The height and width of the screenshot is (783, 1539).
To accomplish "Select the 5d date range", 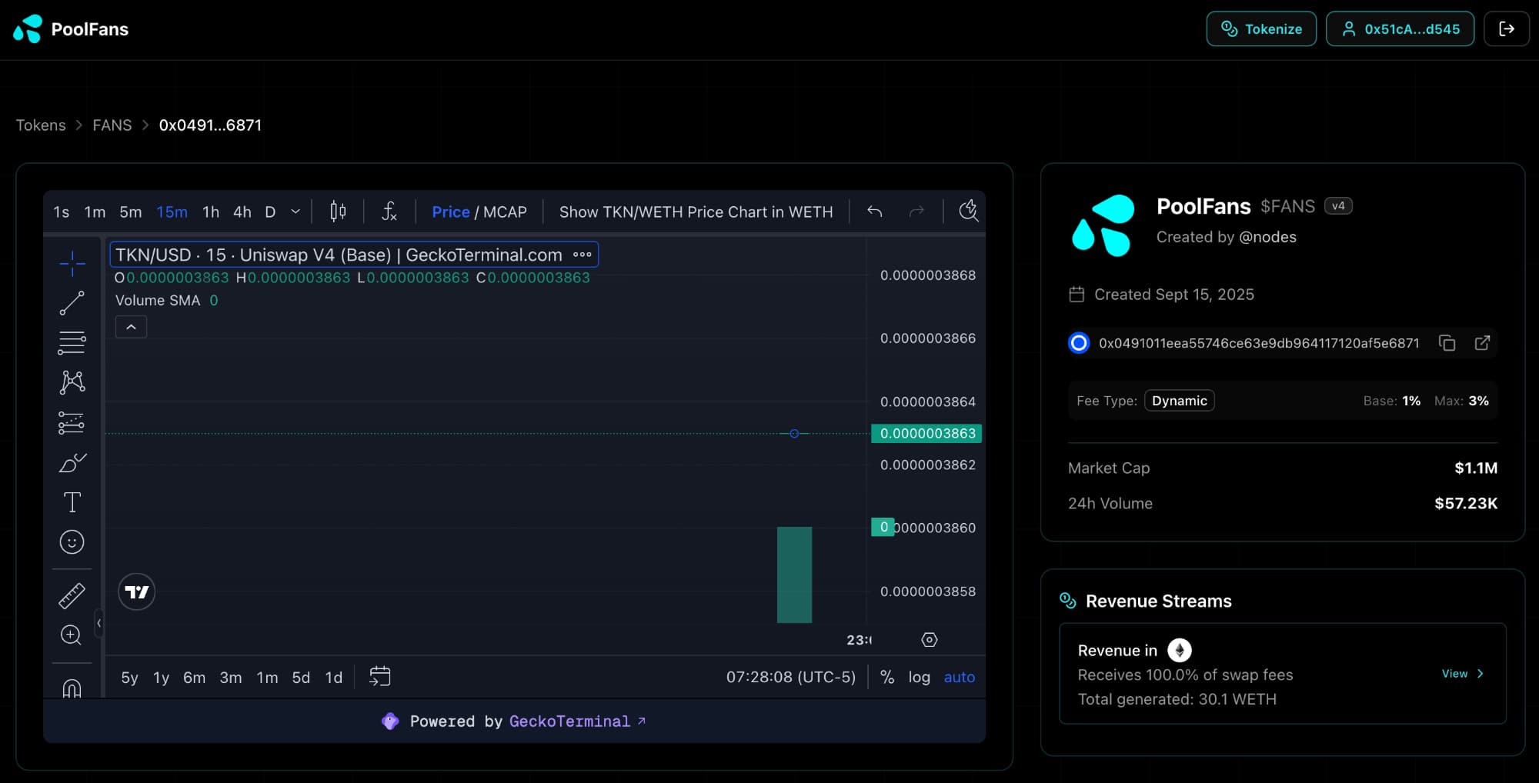I will [x=300, y=677].
